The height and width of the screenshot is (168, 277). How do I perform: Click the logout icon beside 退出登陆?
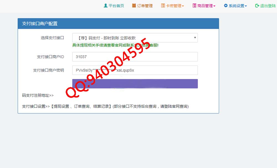pos(257,6)
